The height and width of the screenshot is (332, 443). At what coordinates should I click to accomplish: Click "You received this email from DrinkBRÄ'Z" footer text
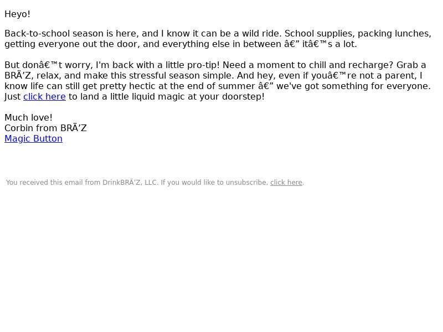pos(73,183)
